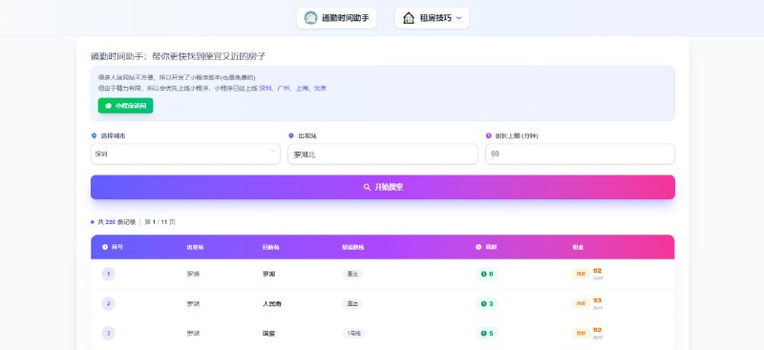Click the 小程序访问 green button
Viewport: 764px width, 350px height.
click(x=126, y=106)
